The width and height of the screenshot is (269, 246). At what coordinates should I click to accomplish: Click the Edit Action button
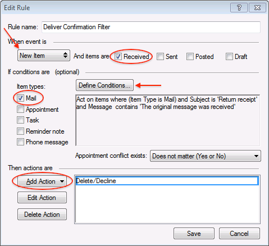coord(42,198)
